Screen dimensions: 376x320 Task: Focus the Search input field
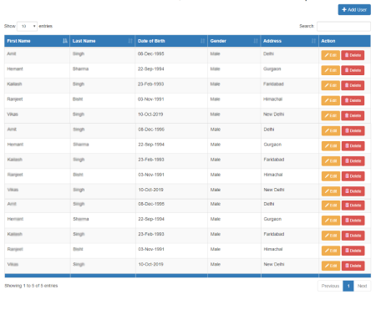343,26
